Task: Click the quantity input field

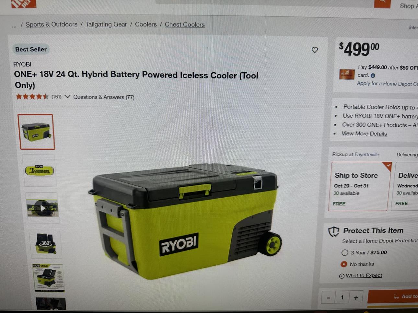Action: tap(342, 297)
